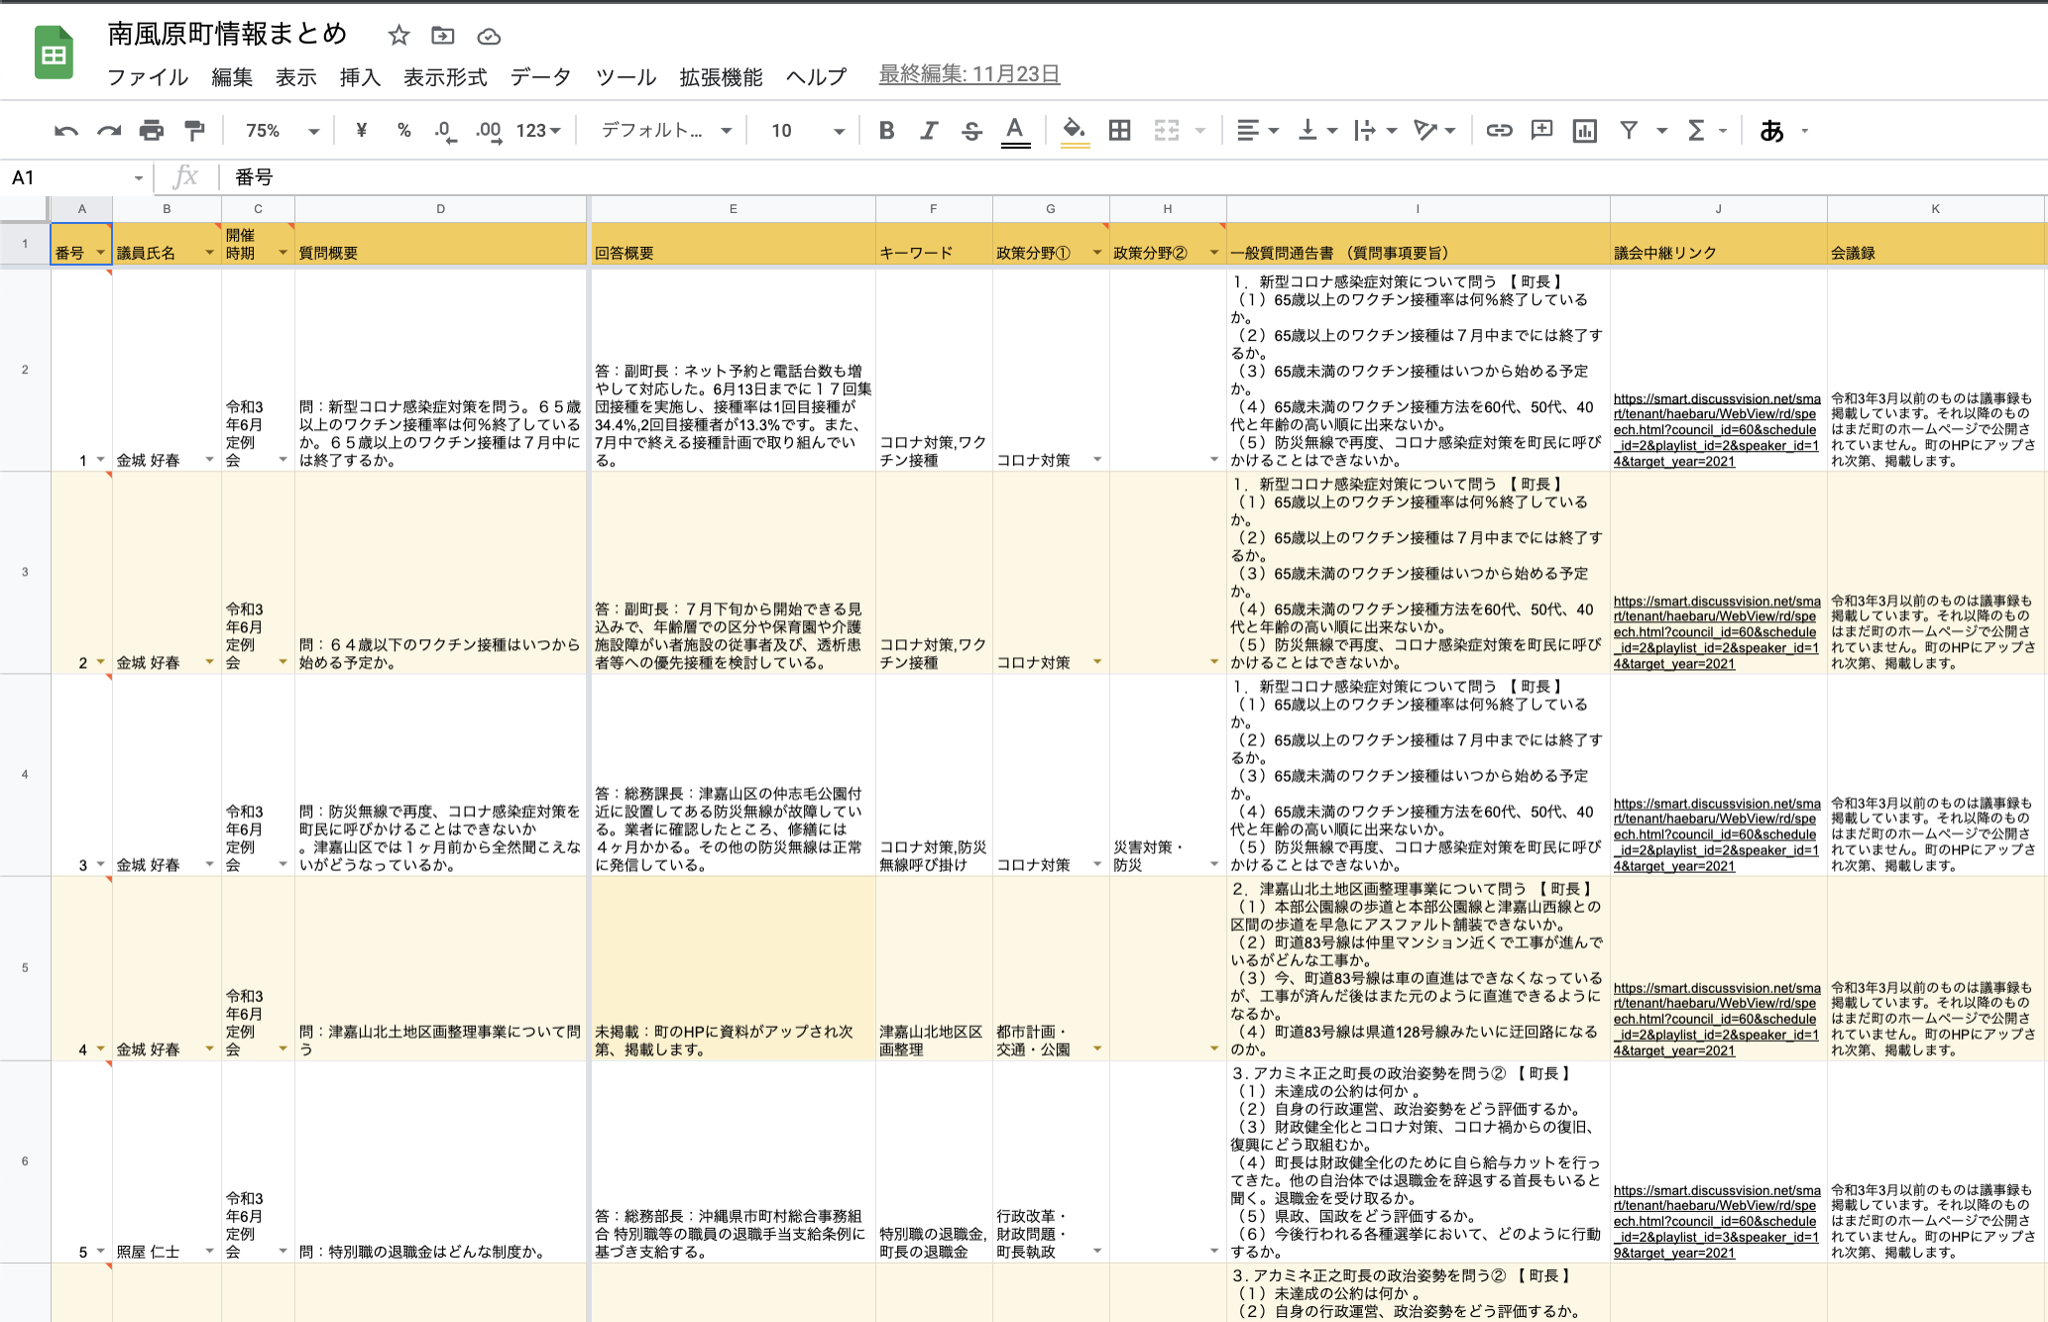Select column I header
The width and height of the screenshot is (2048, 1322).
click(1418, 209)
